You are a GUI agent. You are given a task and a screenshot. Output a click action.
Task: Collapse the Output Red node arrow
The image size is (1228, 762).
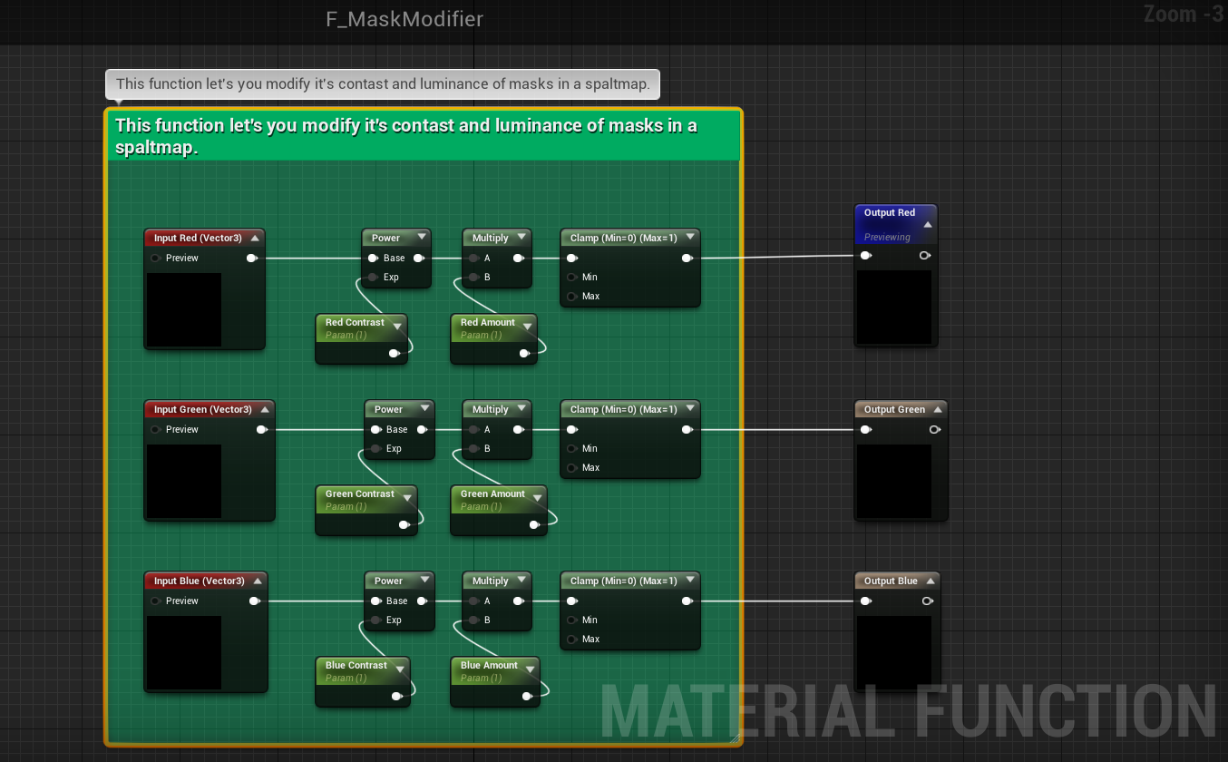coord(927,224)
